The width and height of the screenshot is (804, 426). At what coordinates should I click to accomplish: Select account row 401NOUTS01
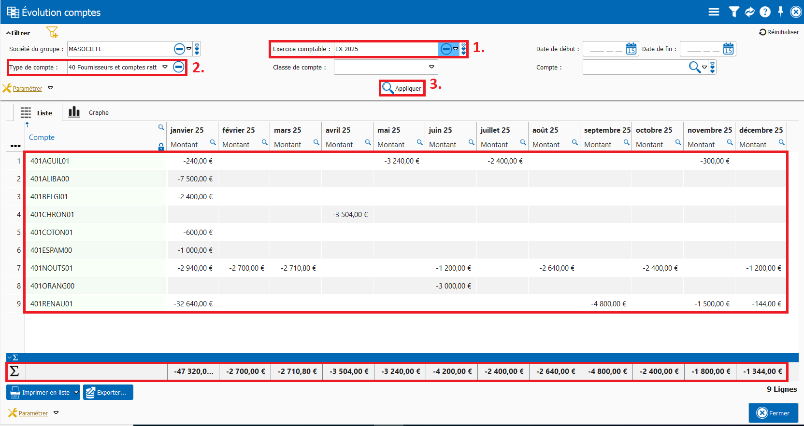point(52,268)
